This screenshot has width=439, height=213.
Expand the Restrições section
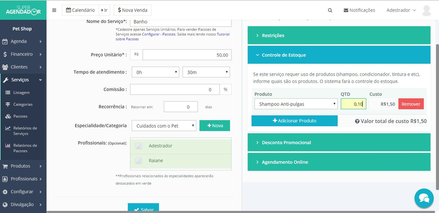339,35
